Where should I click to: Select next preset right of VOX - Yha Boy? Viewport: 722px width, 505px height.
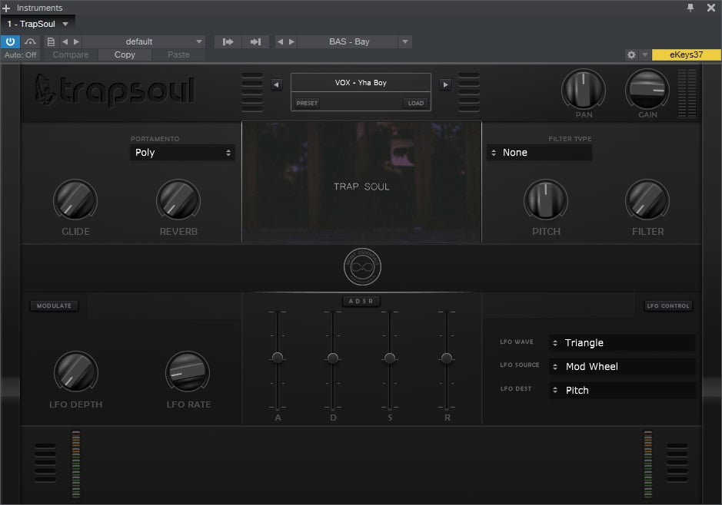pos(444,84)
